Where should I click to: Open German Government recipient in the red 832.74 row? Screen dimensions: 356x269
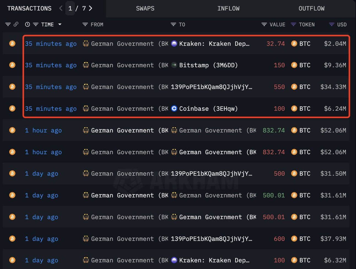pyautogui.click(x=218, y=152)
